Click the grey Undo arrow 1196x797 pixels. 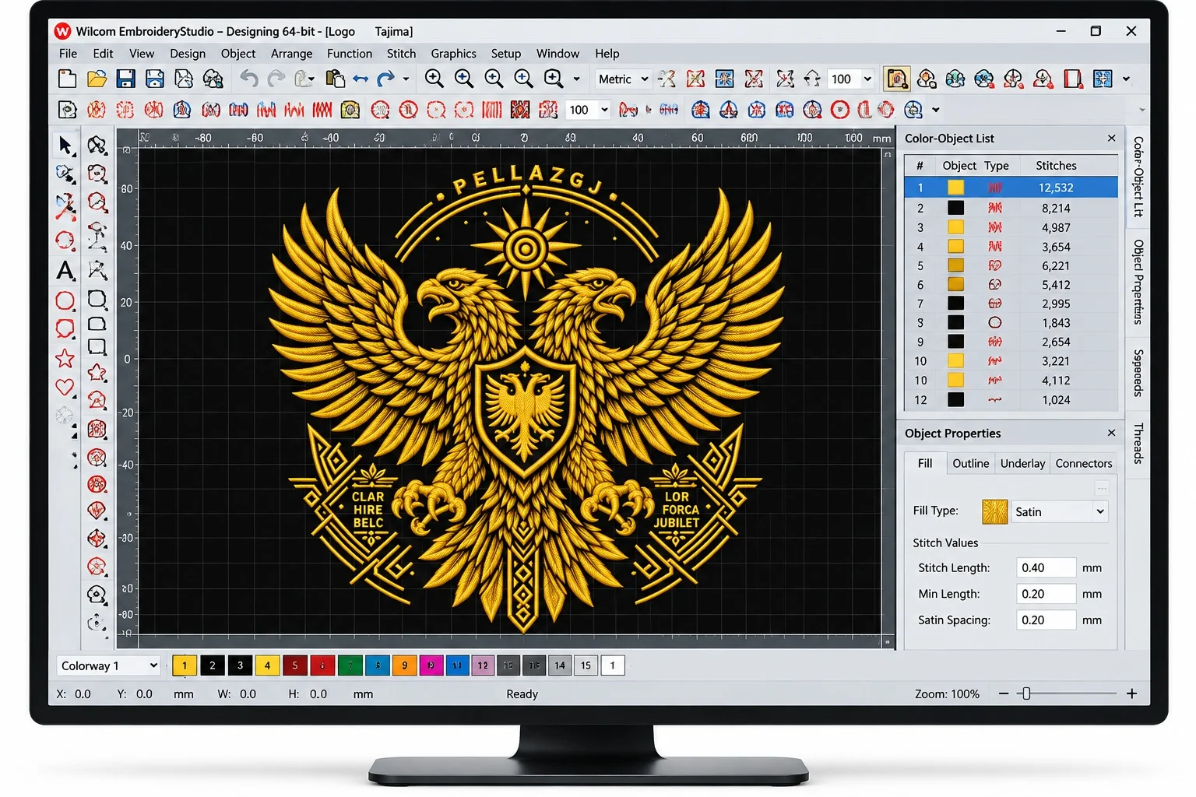(x=249, y=79)
